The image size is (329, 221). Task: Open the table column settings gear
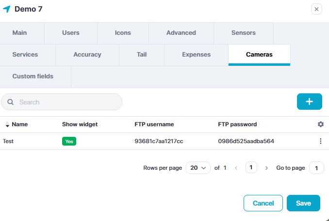[320, 124]
